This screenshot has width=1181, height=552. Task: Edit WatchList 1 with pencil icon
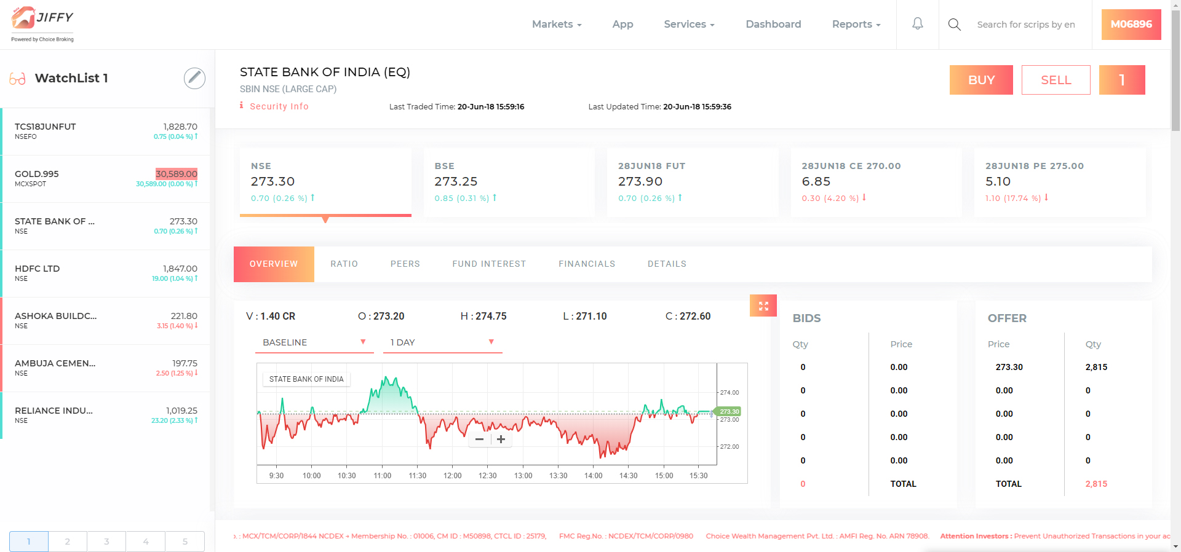pos(194,78)
